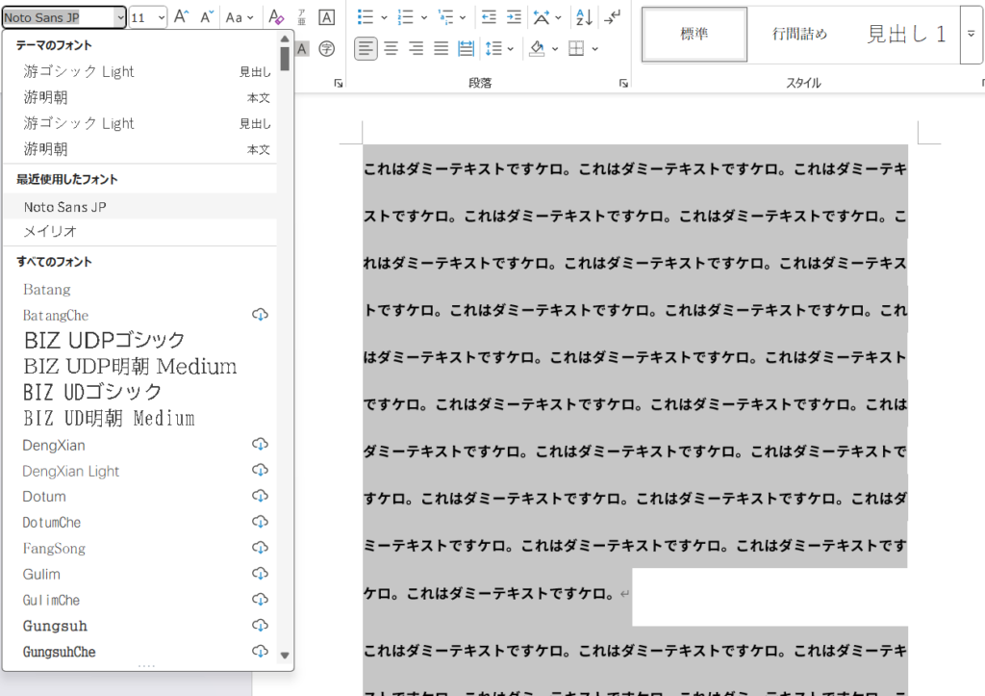
Task: Open the shading color dropdown arrow
Action: click(x=555, y=48)
